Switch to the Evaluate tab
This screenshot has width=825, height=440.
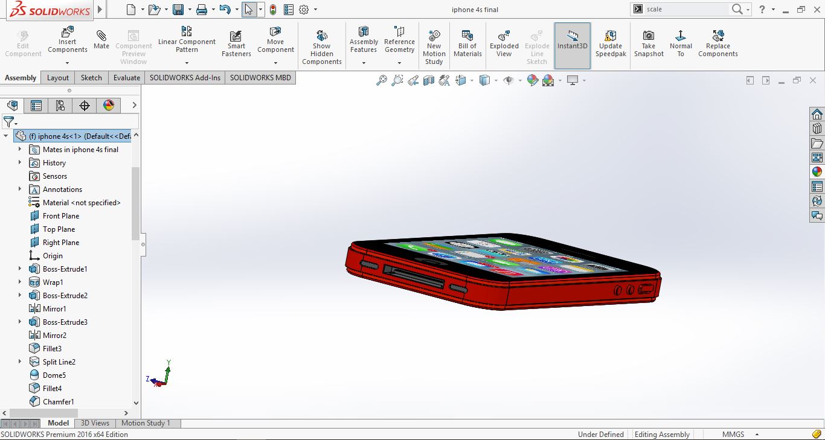click(x=127, y=77)
